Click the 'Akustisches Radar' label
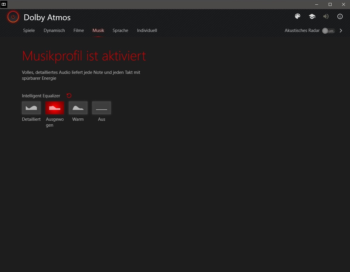Screen dimensions: 350x272 click(x=302, y=30)
